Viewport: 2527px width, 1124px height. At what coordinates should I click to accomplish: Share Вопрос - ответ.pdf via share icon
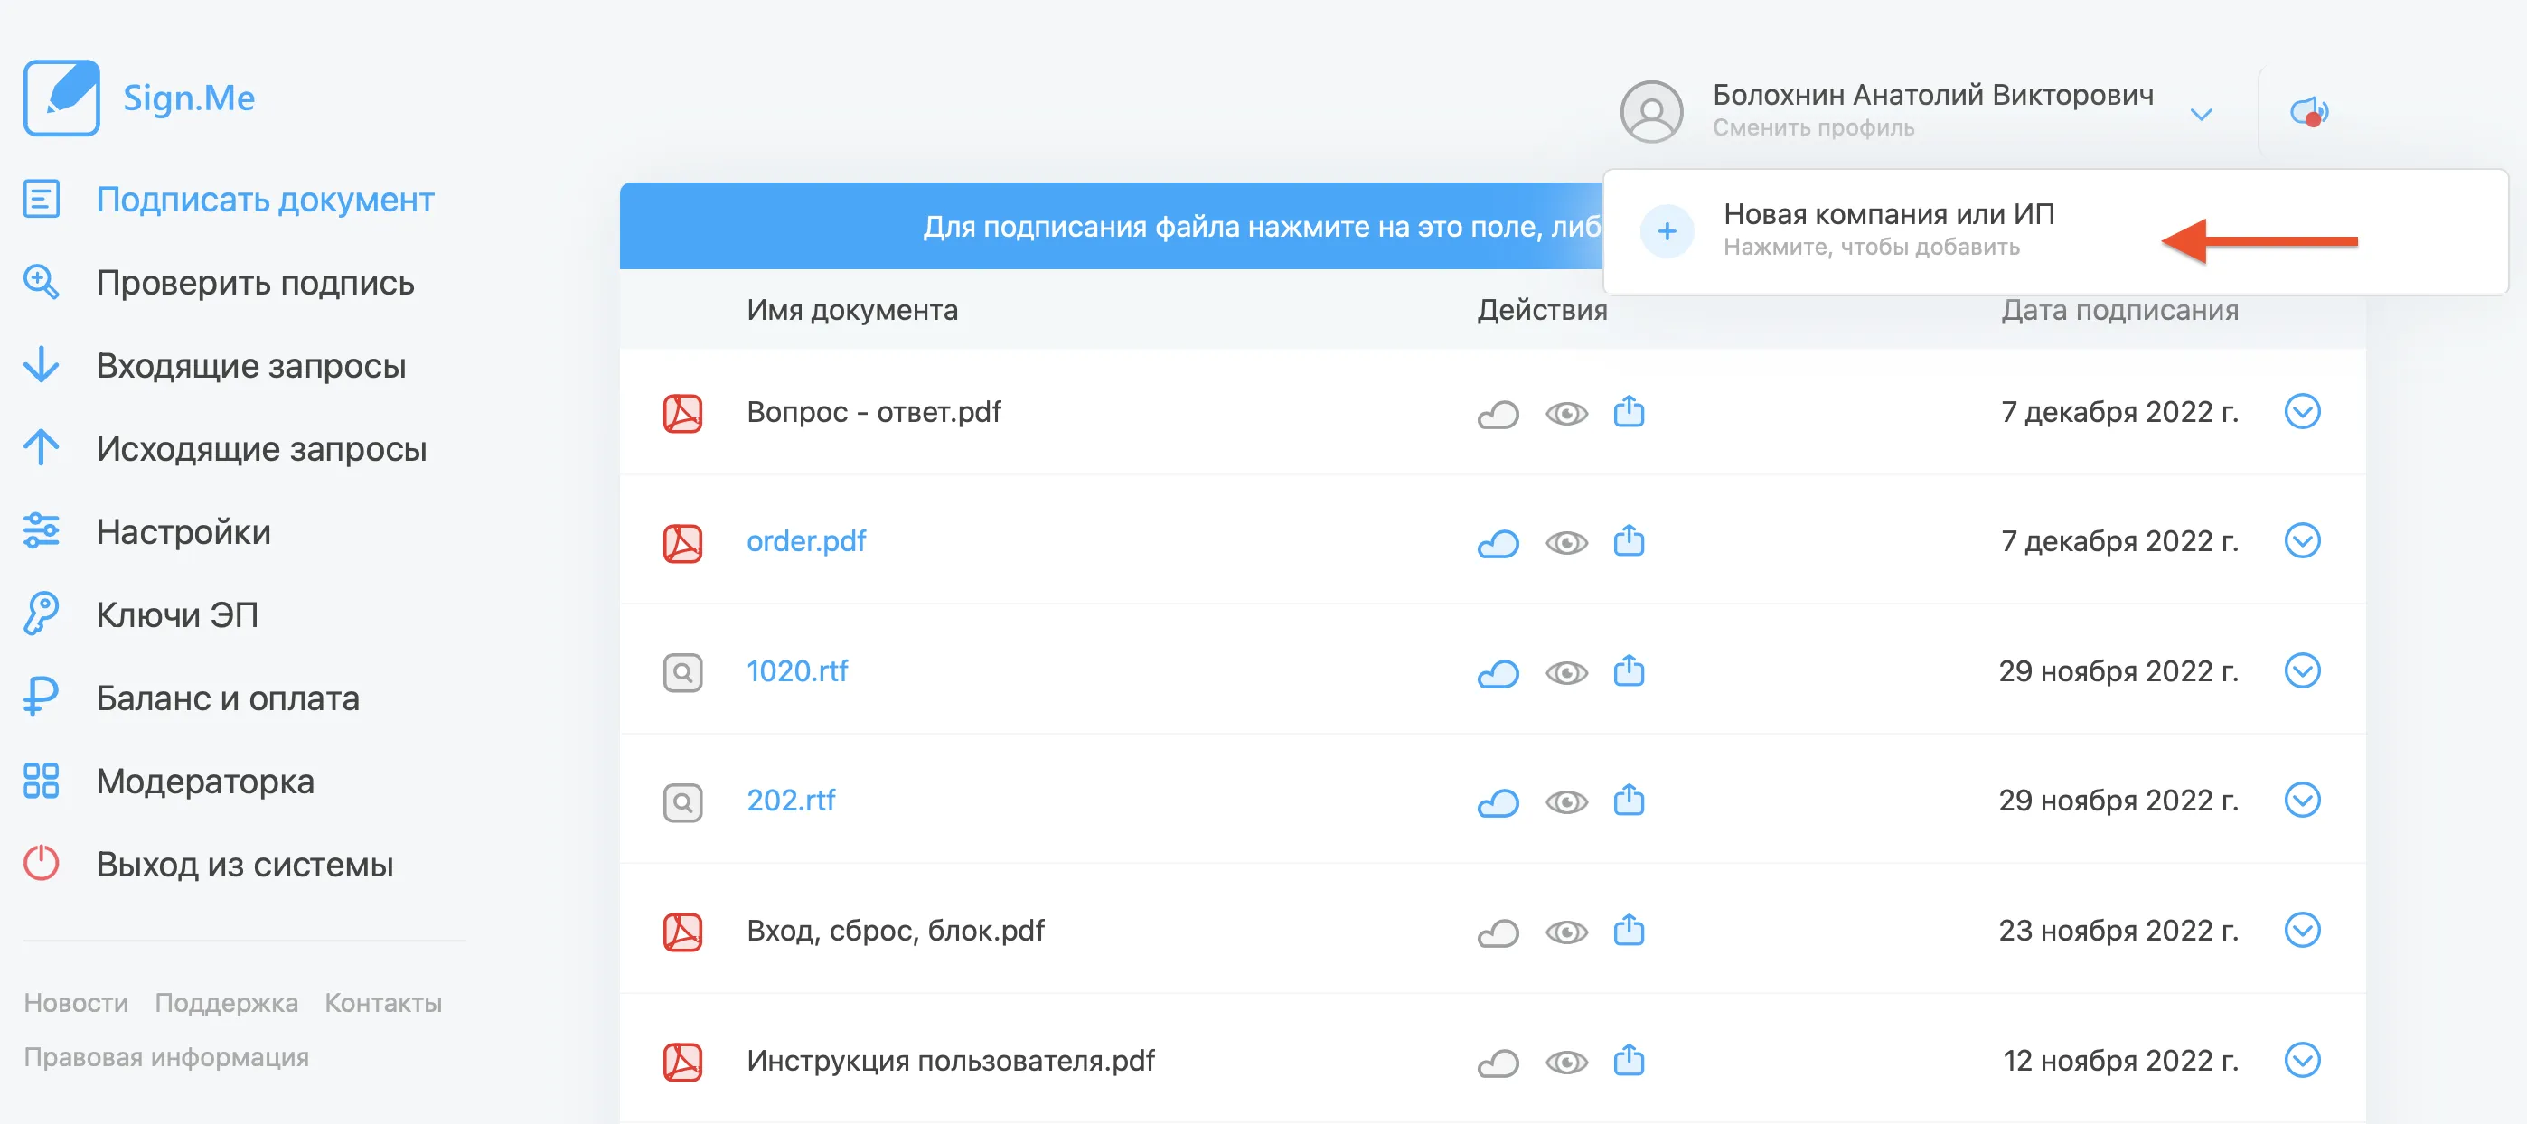click(x=1629, y=411)
